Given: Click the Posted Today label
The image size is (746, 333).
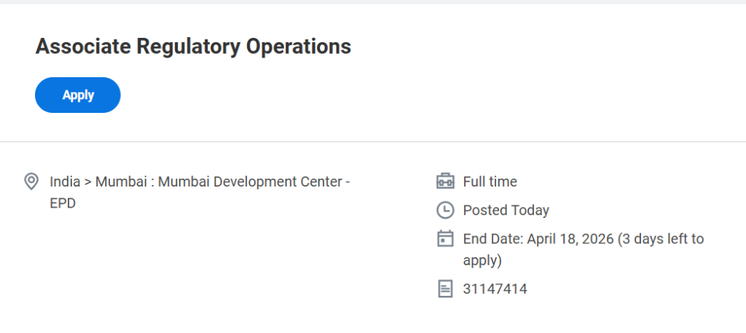Looking at the screenshot, I should tap(506, 211).
